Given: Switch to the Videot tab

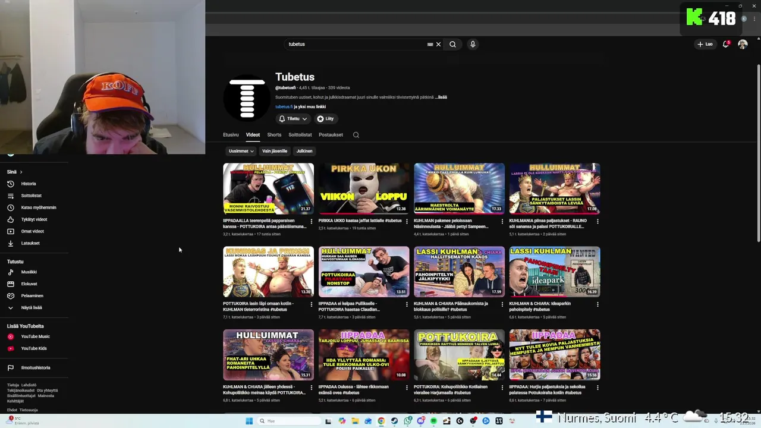Looking at the screenshot, I should (253, 135).
